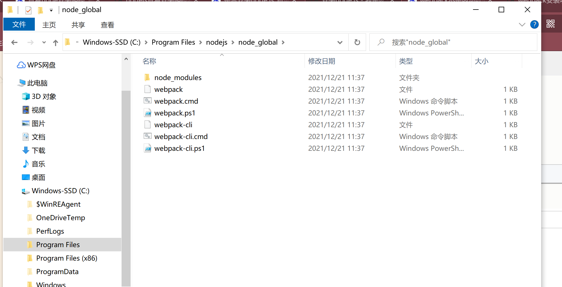
Task: Open $WinREAgent folder in sidebar
Action: pyautogui.click(x=58, y=204)
